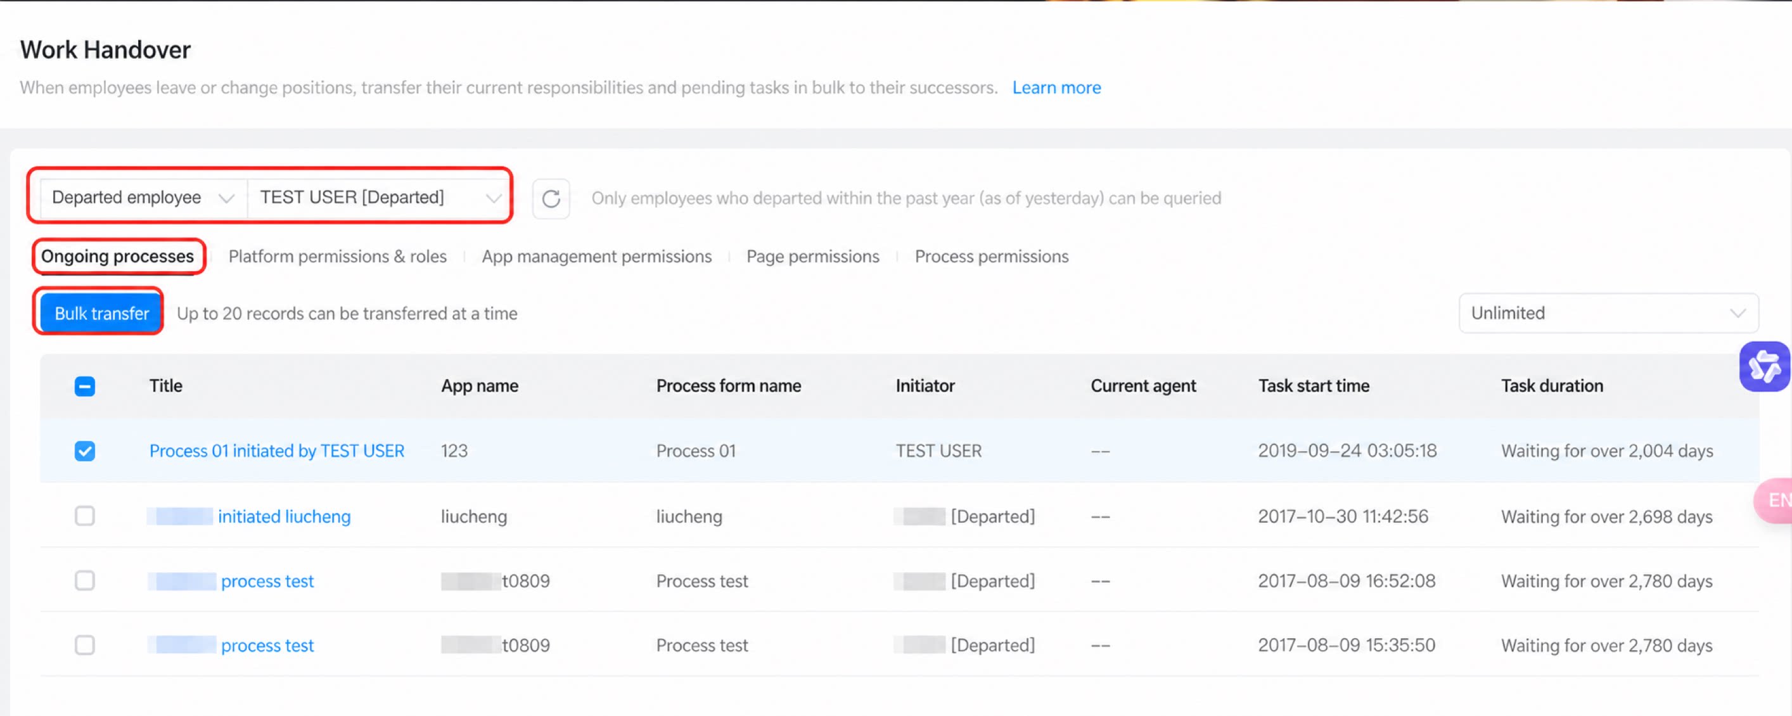Open Process 01 initiated by TEST USER link

tap(277, 451)
